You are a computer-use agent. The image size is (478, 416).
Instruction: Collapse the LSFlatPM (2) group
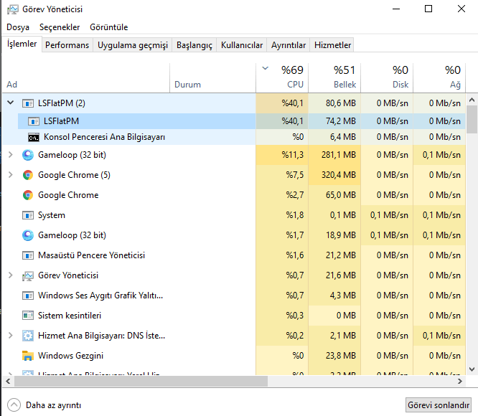click(x=10, y=103)
